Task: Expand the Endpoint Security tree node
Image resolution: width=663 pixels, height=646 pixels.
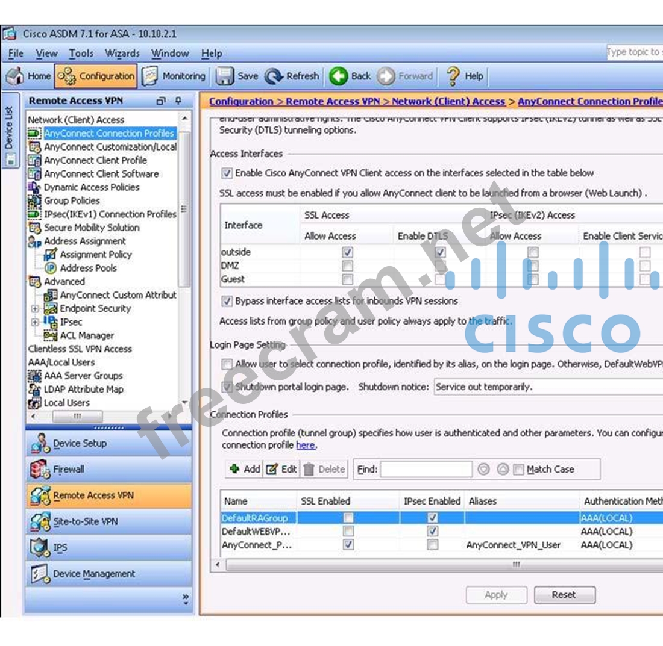Action: tap(36, 309)
